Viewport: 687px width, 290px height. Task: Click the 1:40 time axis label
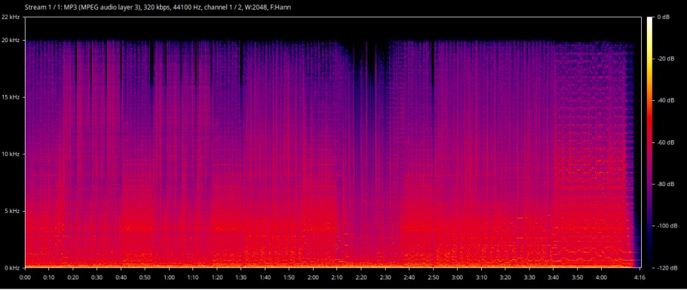265,277
